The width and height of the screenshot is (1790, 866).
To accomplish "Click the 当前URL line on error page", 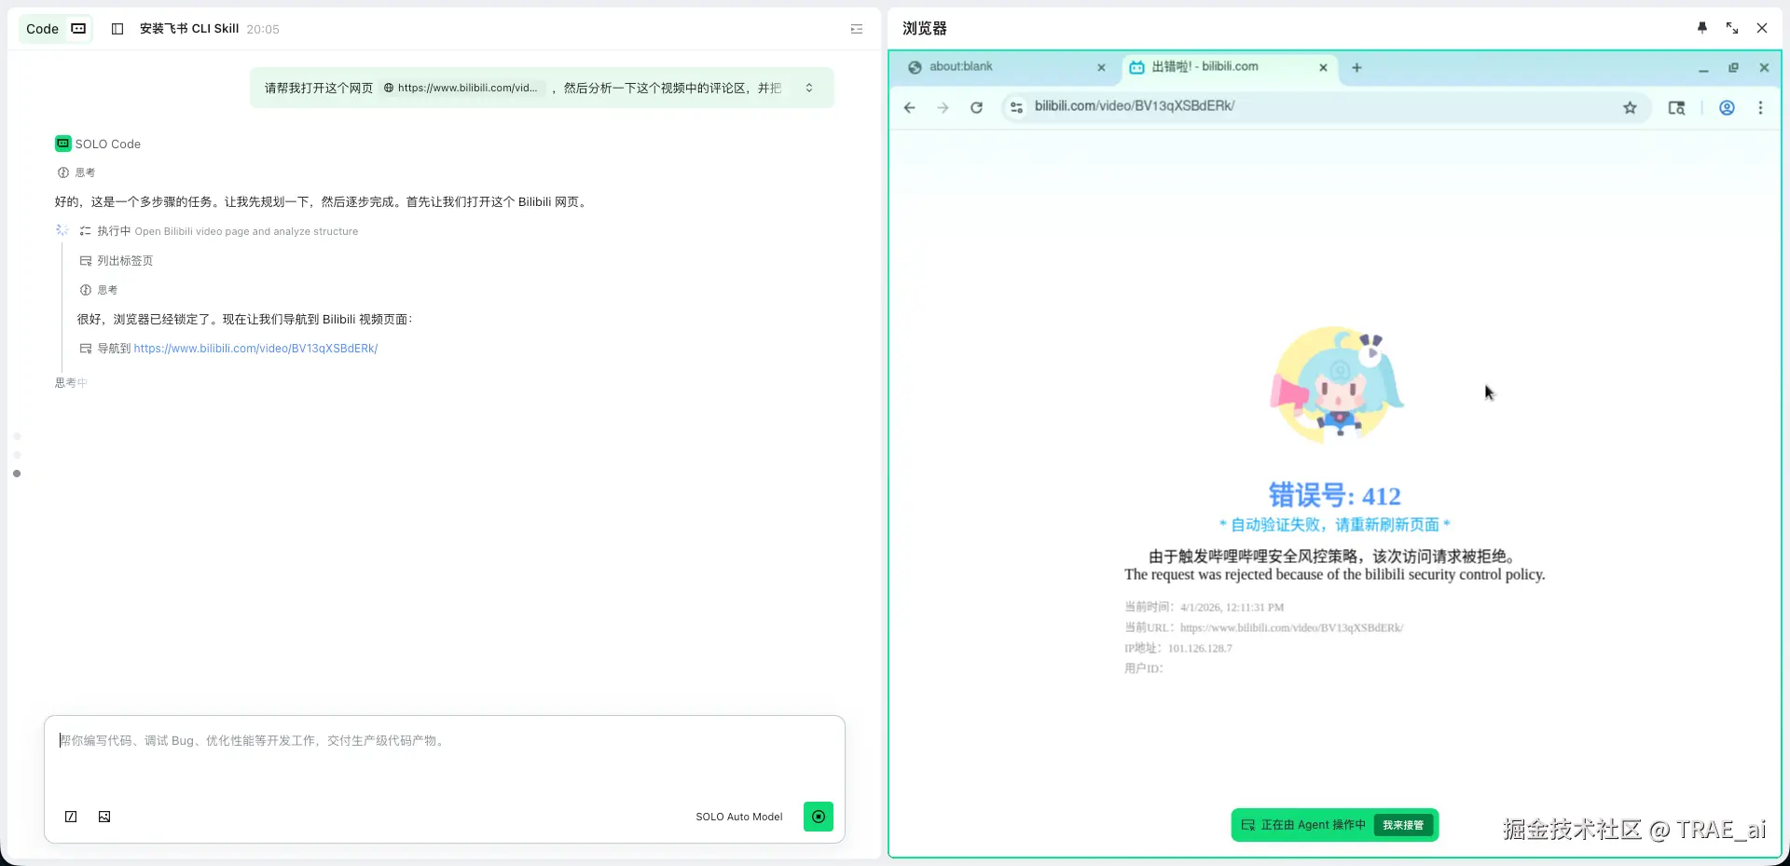I will tap(1263, 628).
